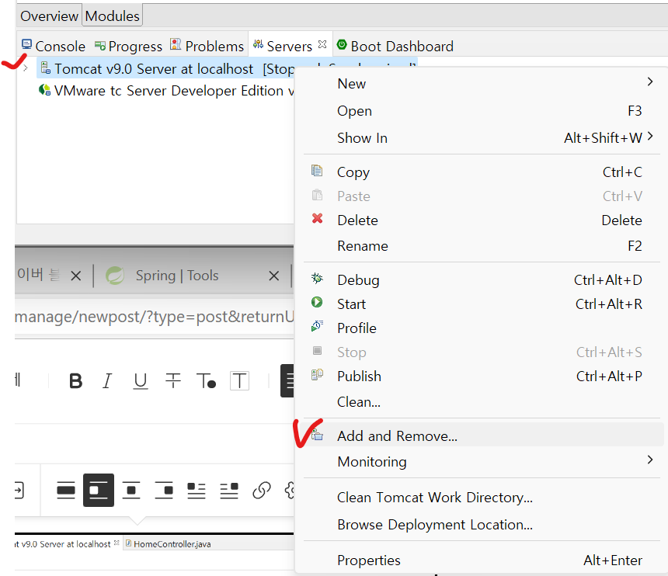Click the Copy icon in the menu
This screenshot has height=576, width=668.
(317, 171)
